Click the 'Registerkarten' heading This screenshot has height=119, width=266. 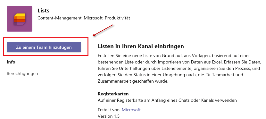[113, 94]
